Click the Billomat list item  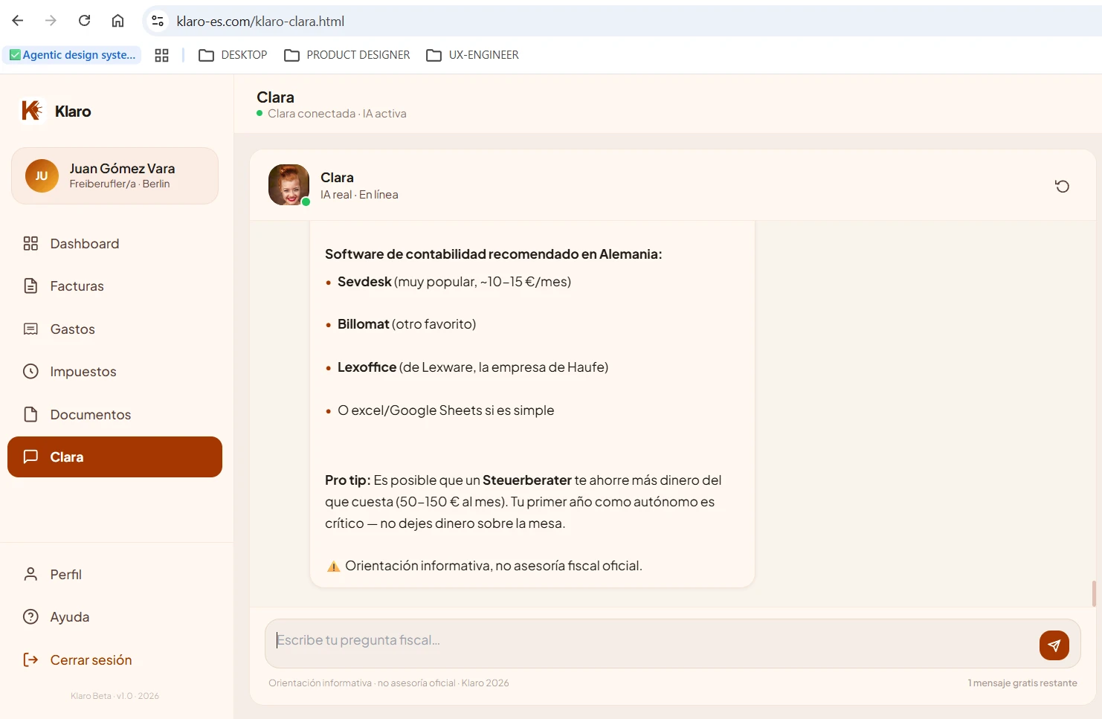[x=407, y=324]
